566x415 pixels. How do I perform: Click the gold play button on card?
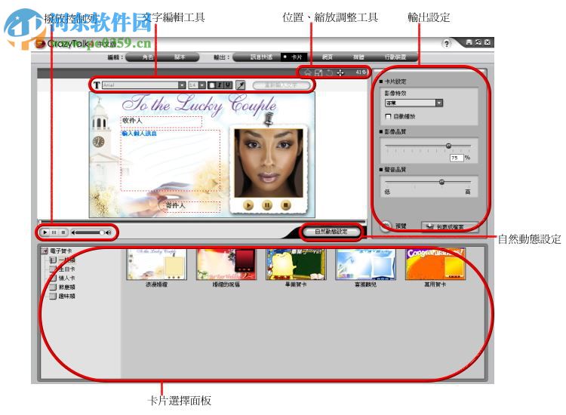point(248,205)
